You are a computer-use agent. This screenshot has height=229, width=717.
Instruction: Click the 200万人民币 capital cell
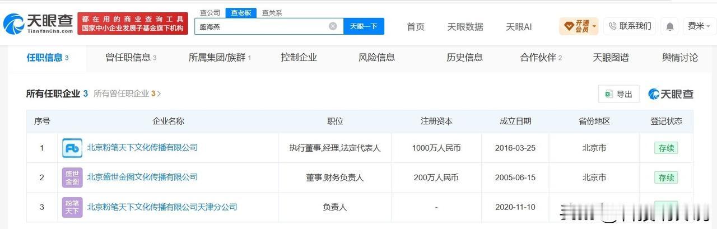tap(436, 177)
